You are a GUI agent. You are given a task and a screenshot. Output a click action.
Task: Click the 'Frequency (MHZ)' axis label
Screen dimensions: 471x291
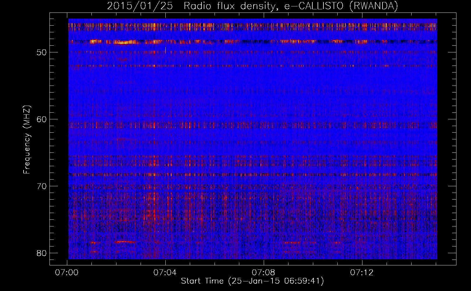27,140
